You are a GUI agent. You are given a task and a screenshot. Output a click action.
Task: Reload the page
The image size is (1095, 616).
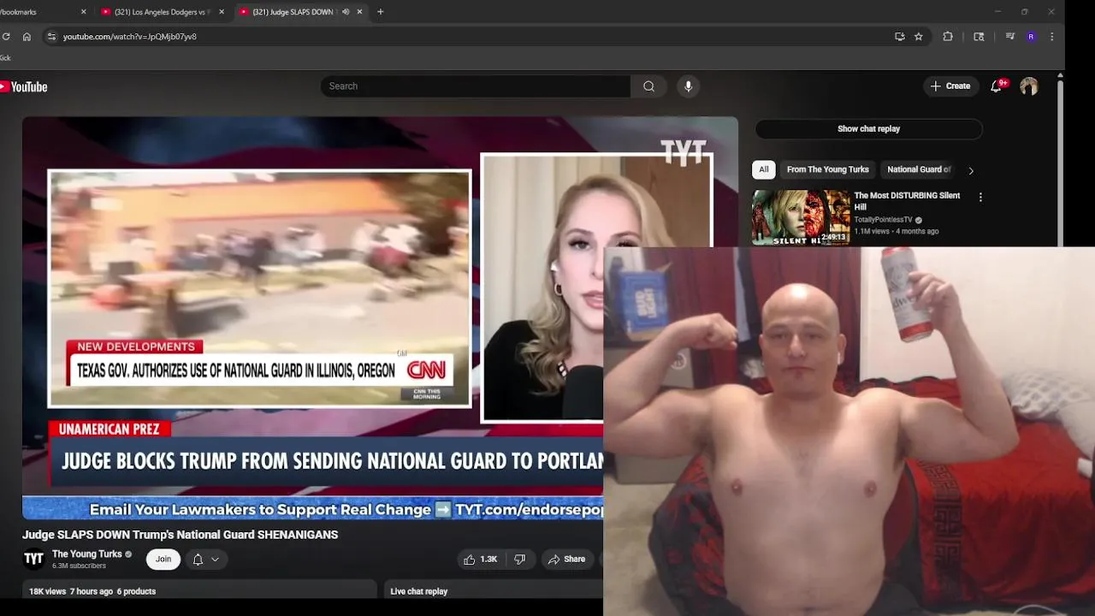(x=6, y=37)
